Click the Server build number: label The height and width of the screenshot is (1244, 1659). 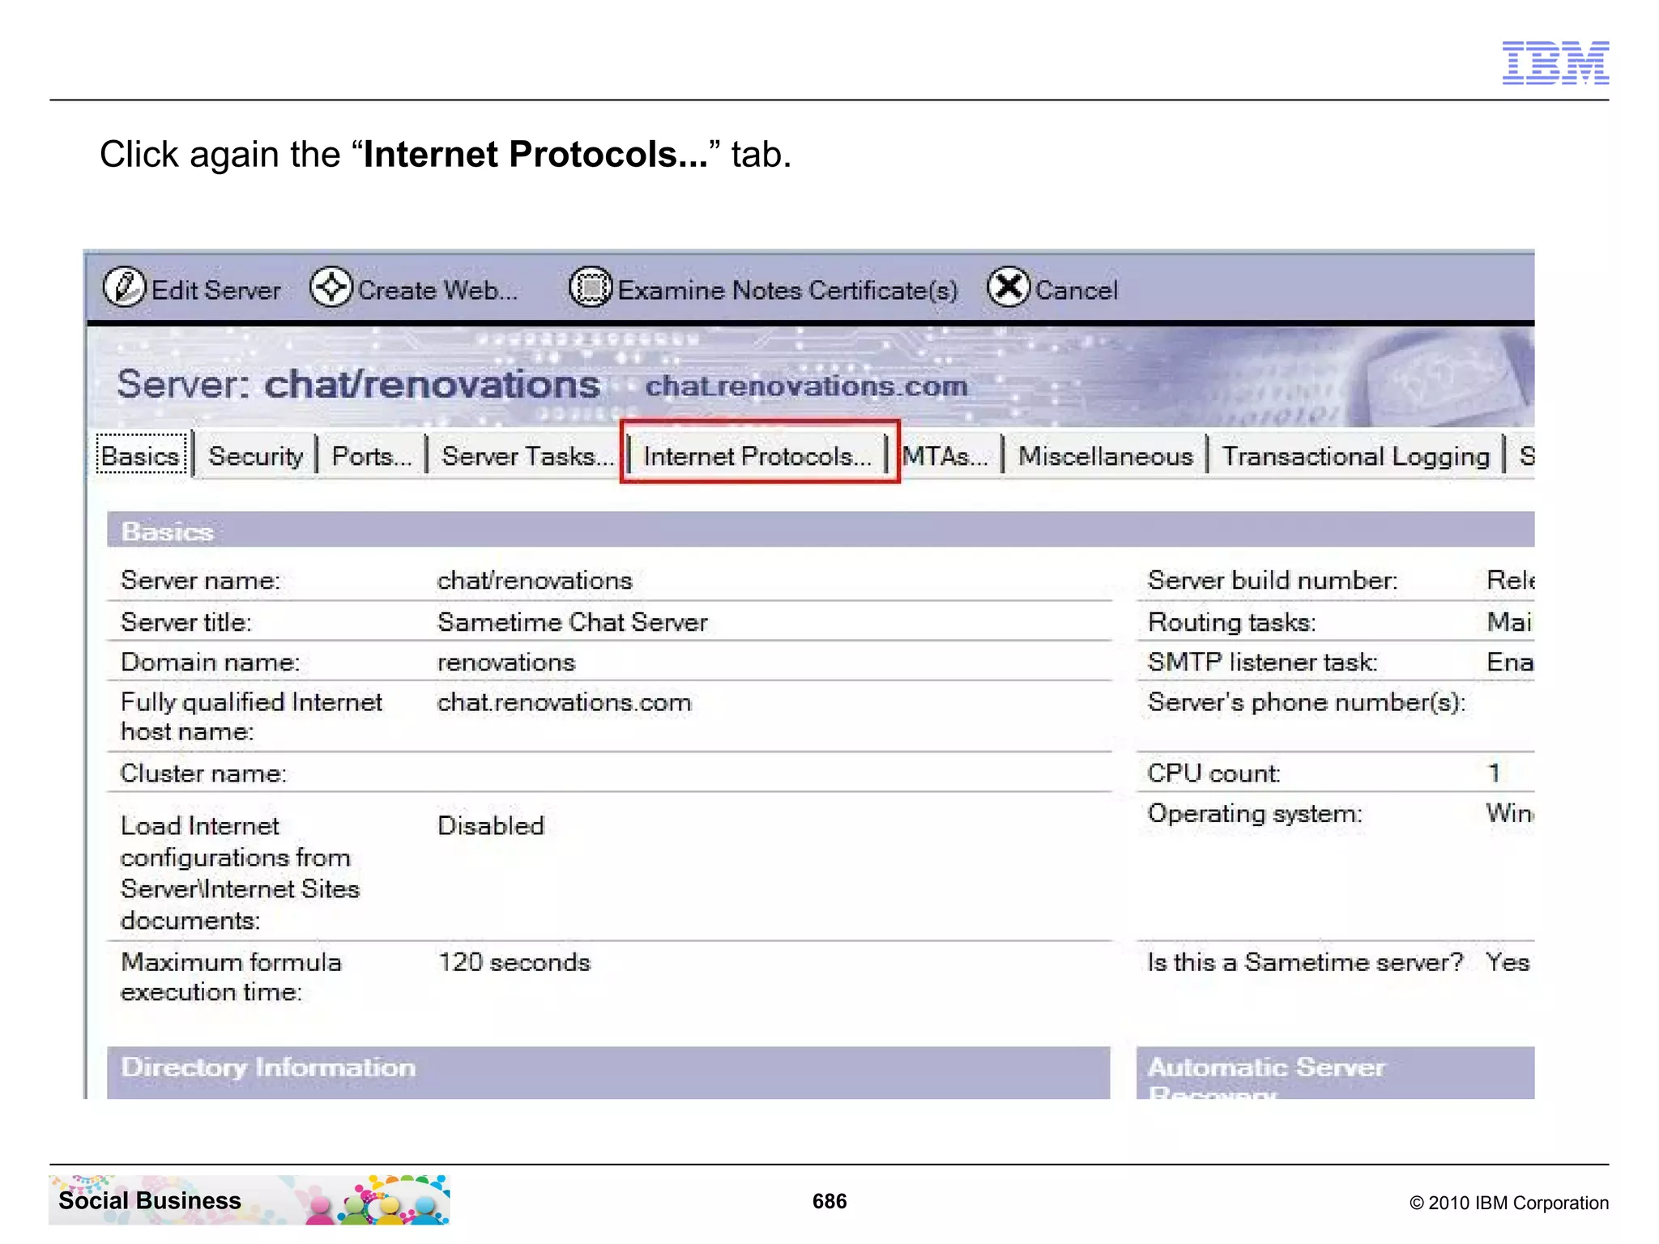pos(1273,580)
